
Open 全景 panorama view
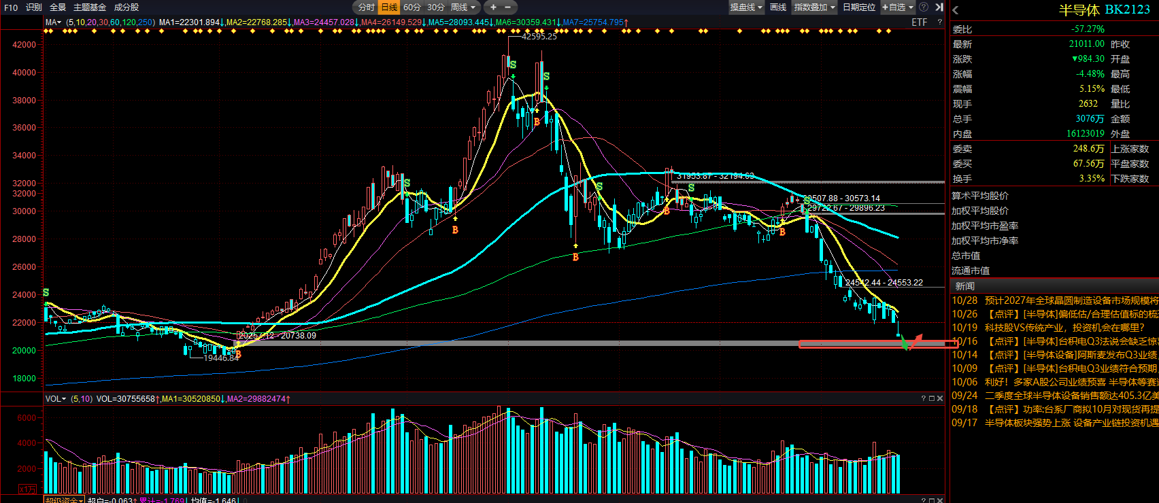tap(58, 7)
